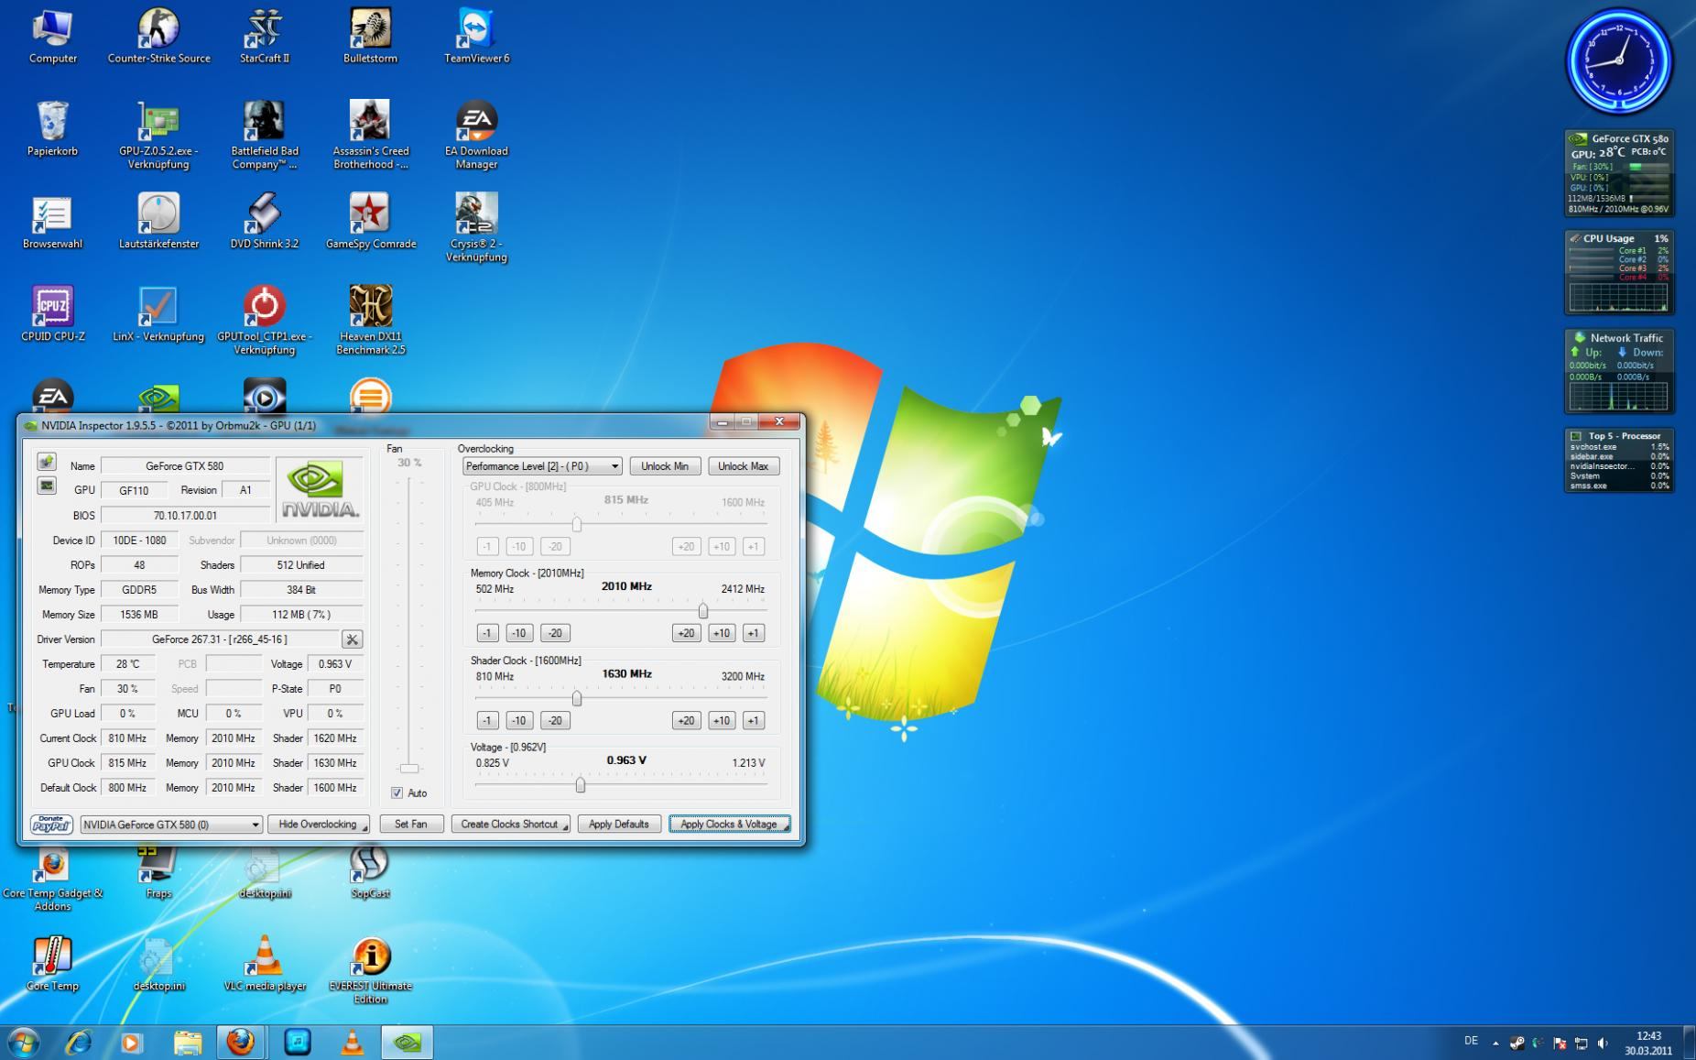Click the NVIDIA Inspector taskbar button

click(x=407, y=1042)
